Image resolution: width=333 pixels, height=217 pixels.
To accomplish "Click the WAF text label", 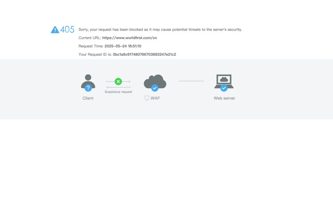I will (155, 98).
